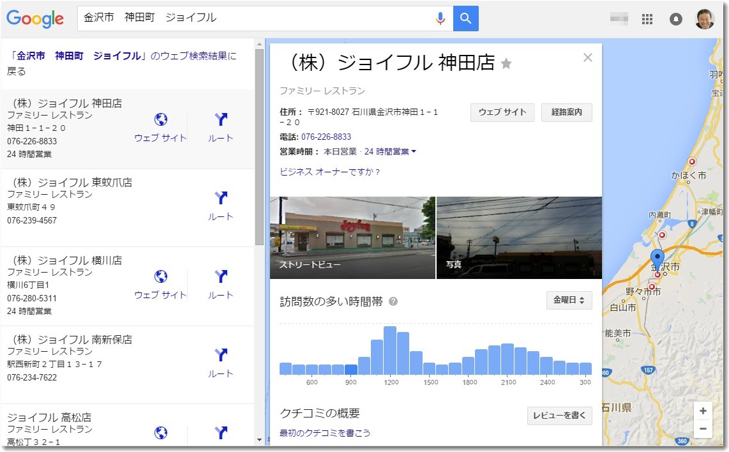Click phone 076-280-5311 in list

(32, 298)
